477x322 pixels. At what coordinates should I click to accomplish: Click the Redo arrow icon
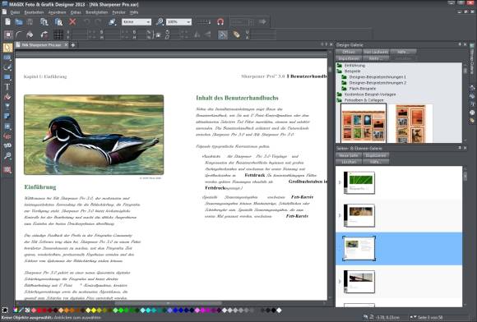click(98, 21)
